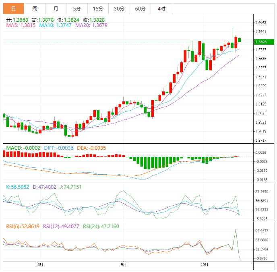Click the 1.2819 price axis label
The image size is (277, 272).
pos(261,131)
